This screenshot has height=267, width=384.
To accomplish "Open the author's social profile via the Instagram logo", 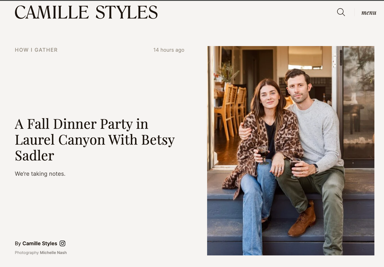I will point(62,243).
